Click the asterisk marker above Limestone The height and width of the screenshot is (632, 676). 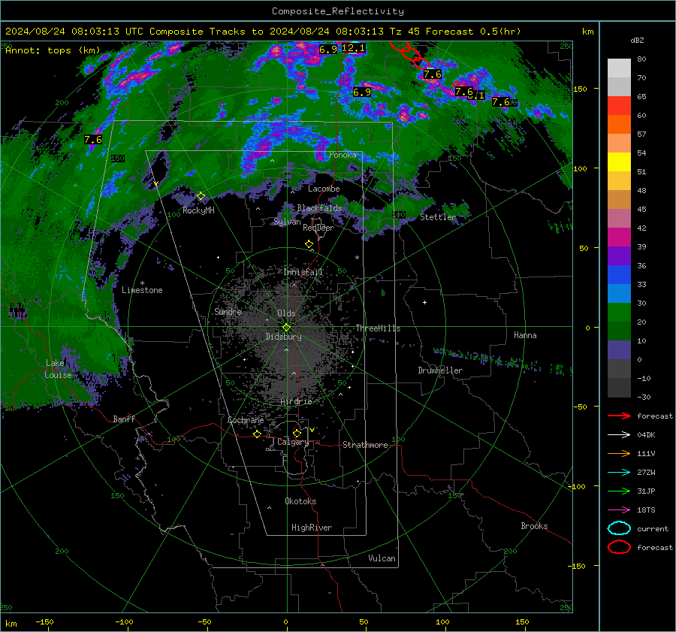pyautogui.click(x=142, y=283)
